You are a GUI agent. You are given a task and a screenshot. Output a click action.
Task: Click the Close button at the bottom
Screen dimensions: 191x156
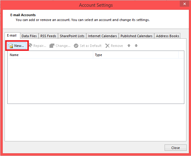[x=175, y=148]
